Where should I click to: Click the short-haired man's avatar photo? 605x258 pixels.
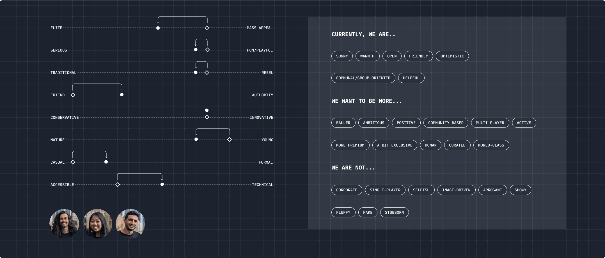point(130,224)
